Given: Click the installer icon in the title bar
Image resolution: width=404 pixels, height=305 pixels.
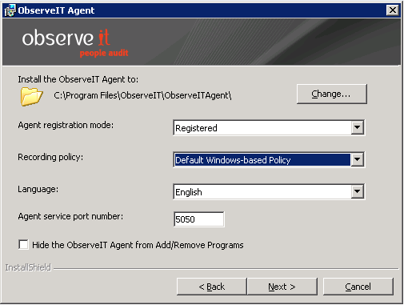Looking at the screenshot, I should pyautogui.click(x=10, y=10).
